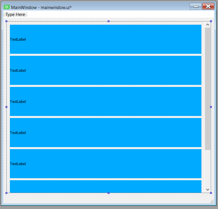Click the top-left corner selection handle
This screenshot has height=209, width=218.
point(6,21)
